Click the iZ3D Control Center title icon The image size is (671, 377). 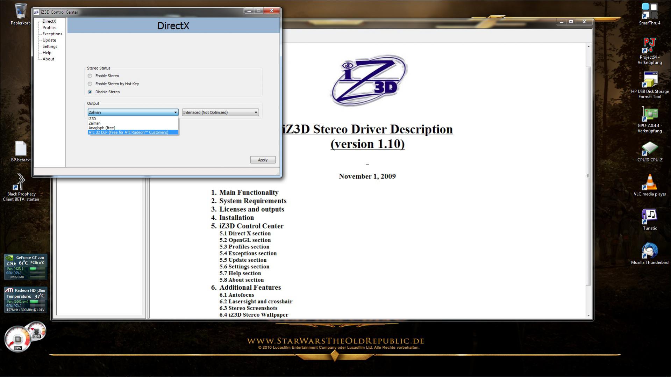[x=36, y=12]
